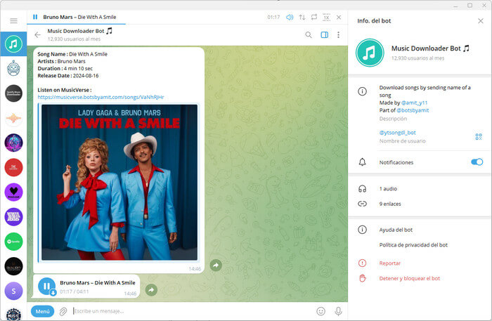492x321 pixels.
Task: Open the orange waveform chat in sidebar
Action: (x=13, y=118)
